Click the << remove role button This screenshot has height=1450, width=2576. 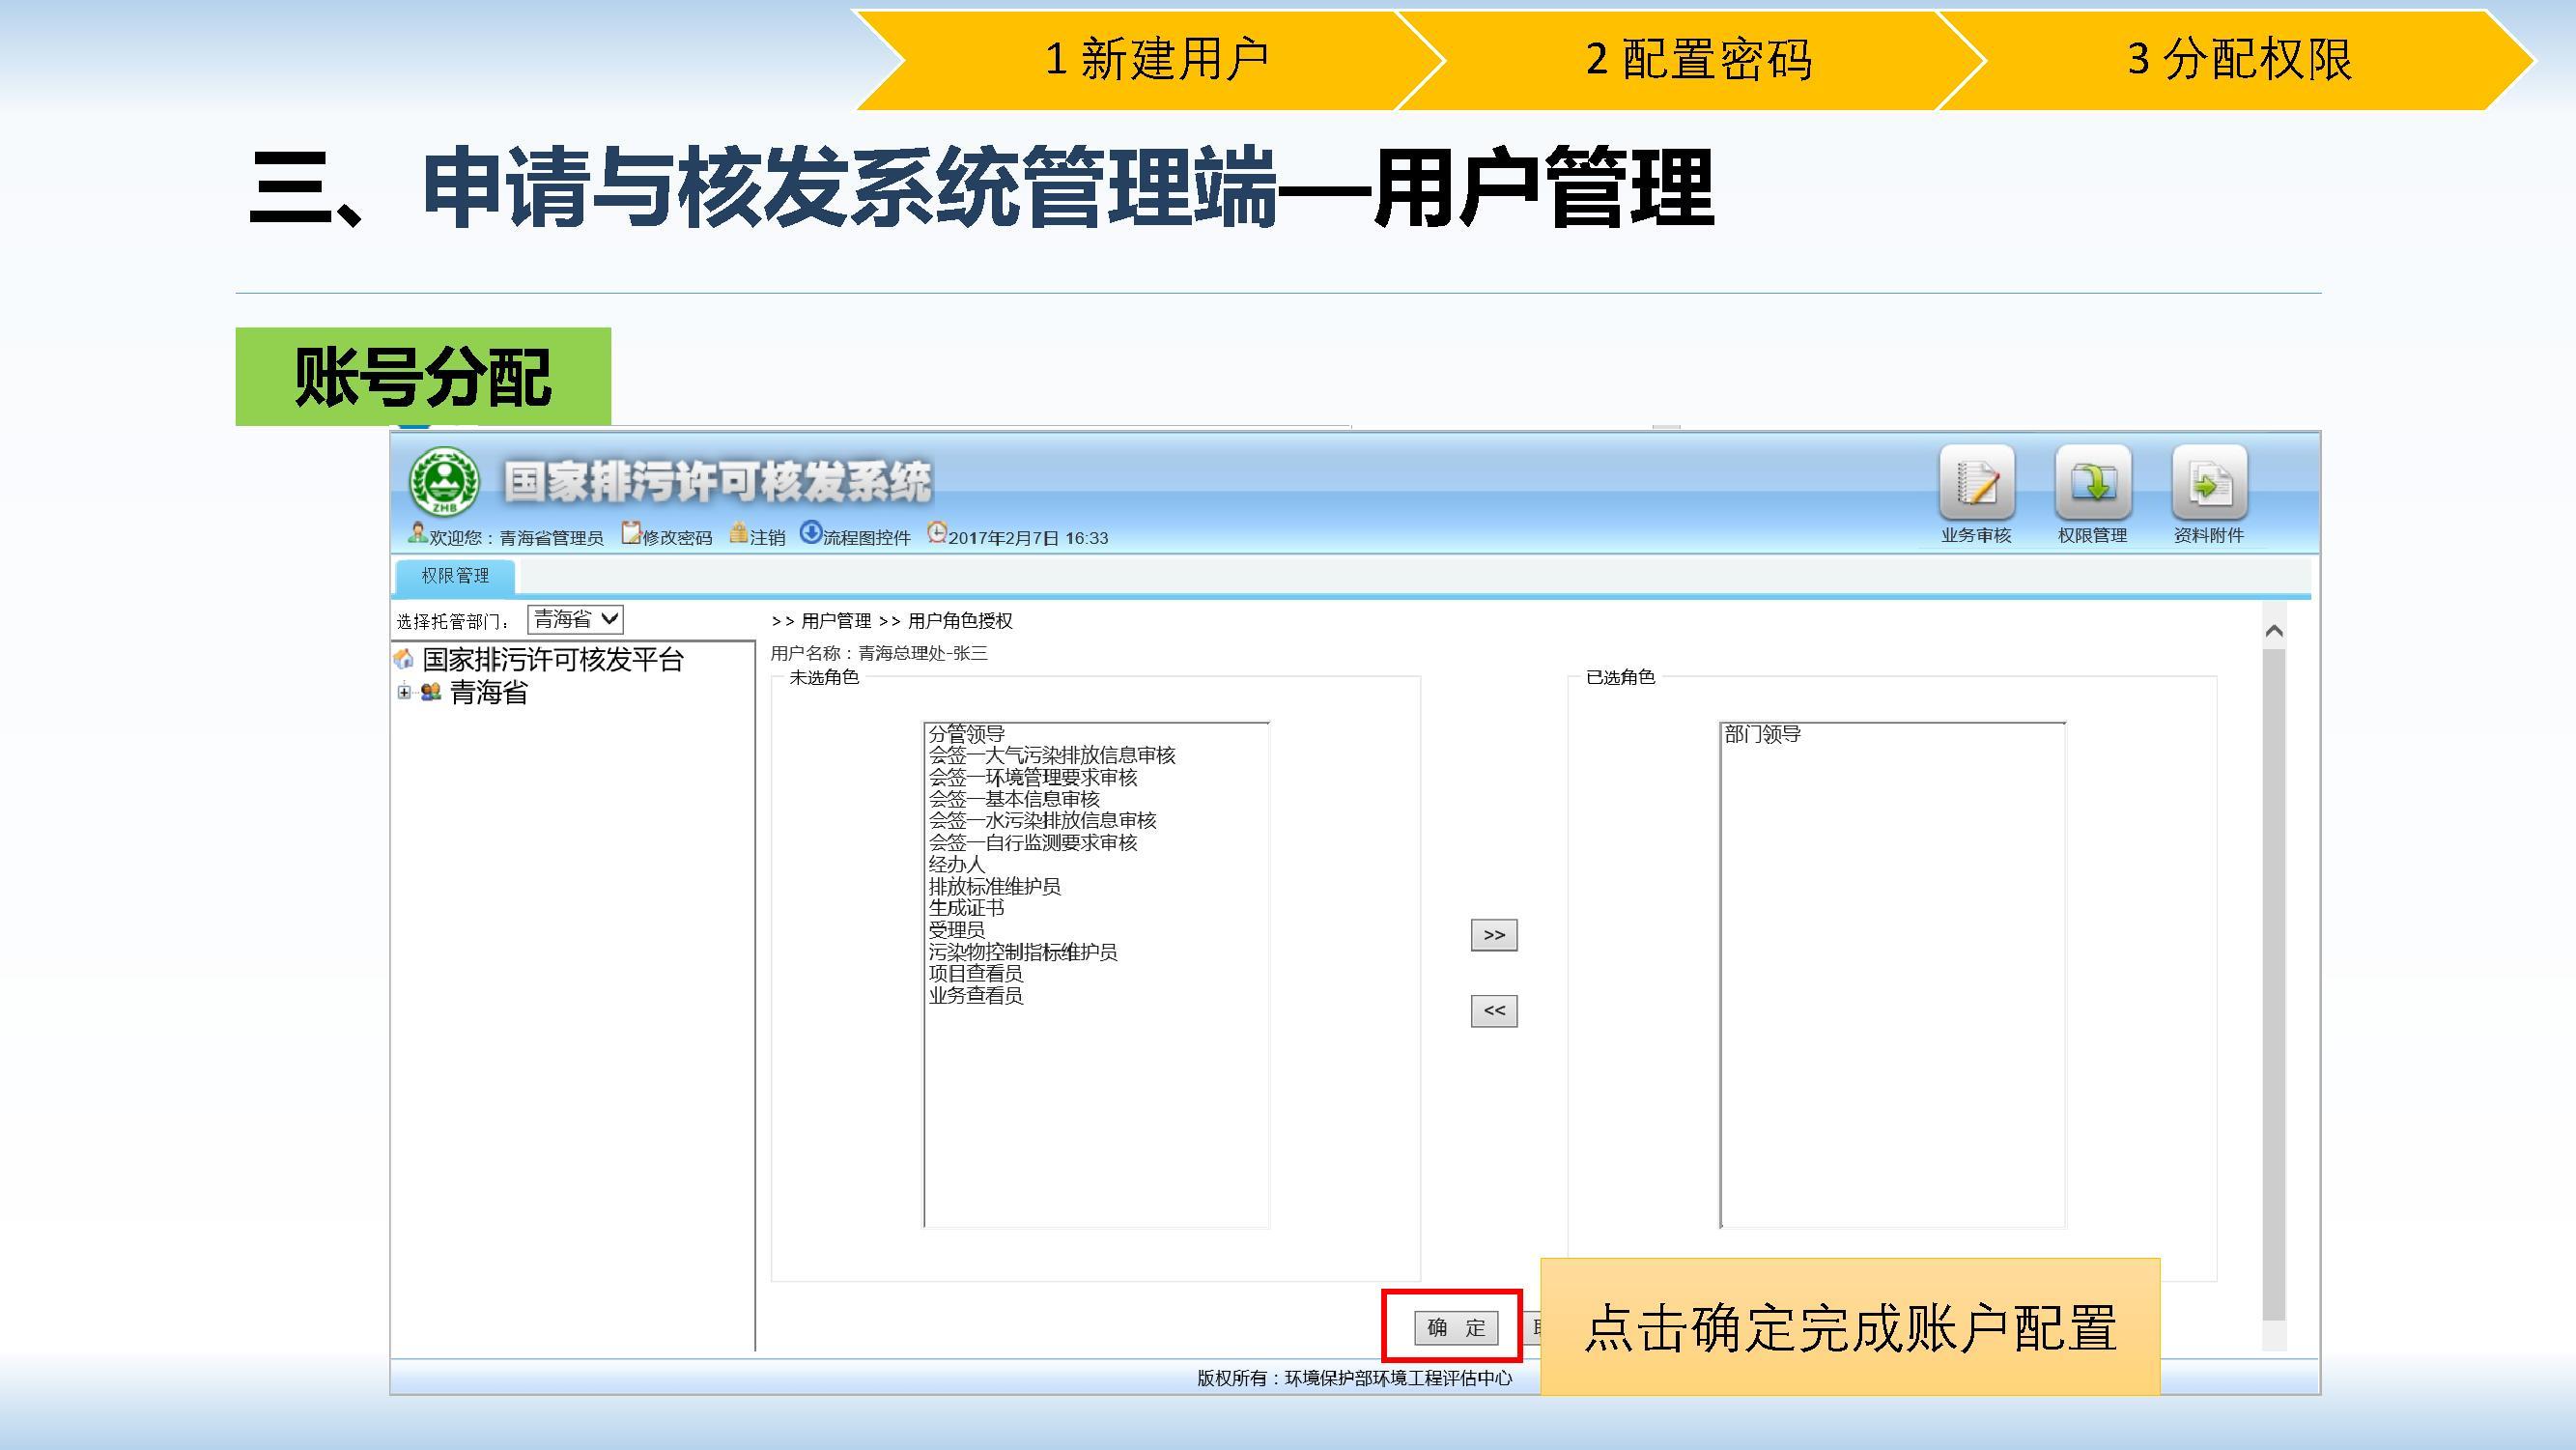click(x=1493, y=1011)
